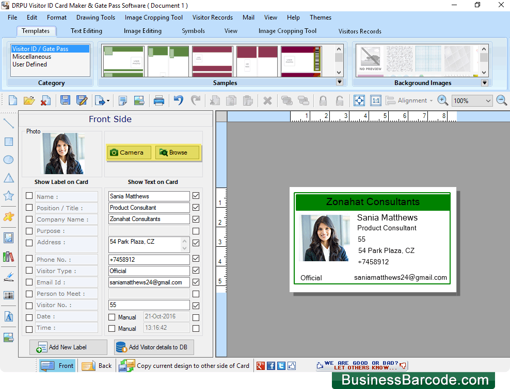
Task: Click the Lock object padlock icon
Action: pos(323,100)
